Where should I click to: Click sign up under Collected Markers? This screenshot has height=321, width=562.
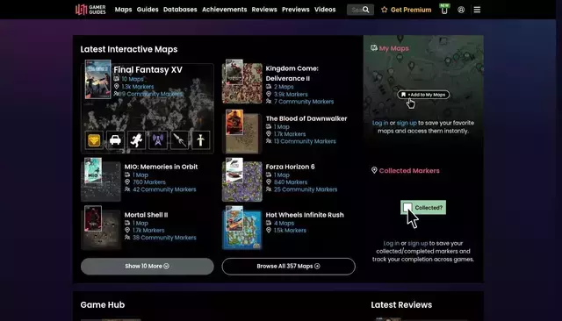418,243
